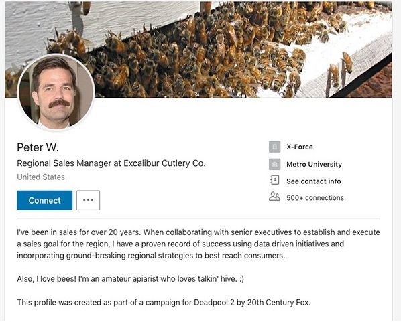This screenshot has width=401, height=322.
Task: Click the sales experience summary paragraph
Action: pyautogui.click(x=198, y=244)
